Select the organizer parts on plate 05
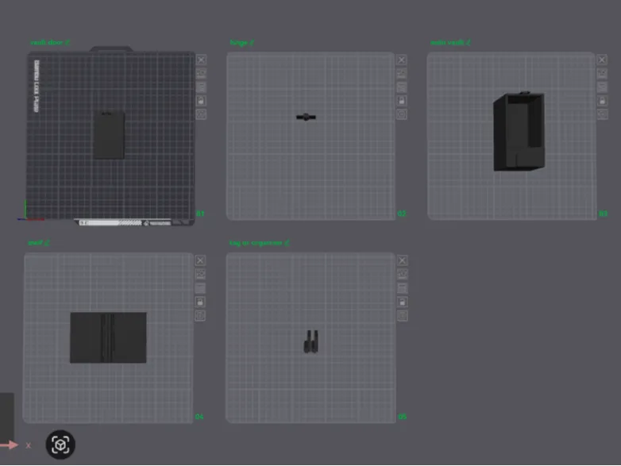The image size is (621, 466). [x=310, y=341]
